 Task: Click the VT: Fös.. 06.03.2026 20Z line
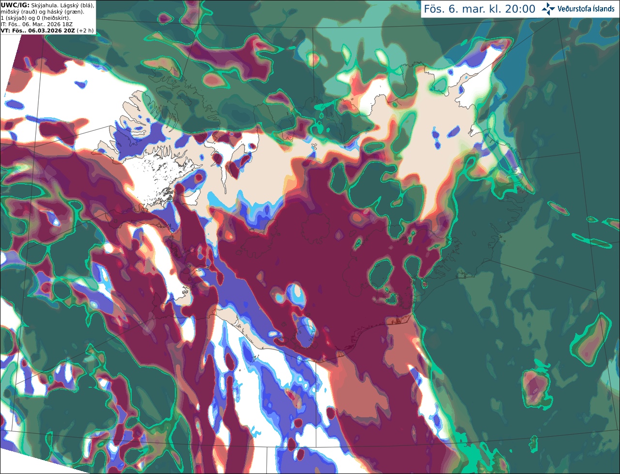tap(47, 31)
